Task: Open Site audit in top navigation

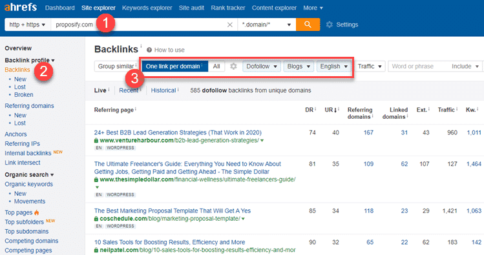Action: [x=191, y=8]
